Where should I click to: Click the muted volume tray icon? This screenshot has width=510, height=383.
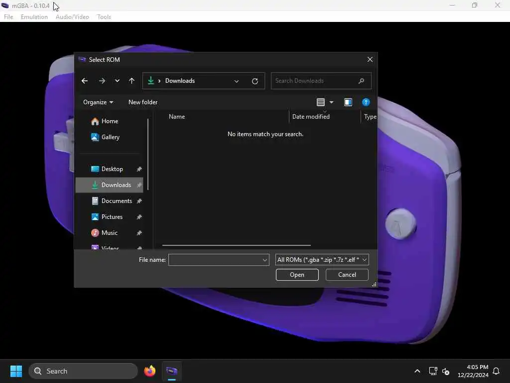point(446,371)
